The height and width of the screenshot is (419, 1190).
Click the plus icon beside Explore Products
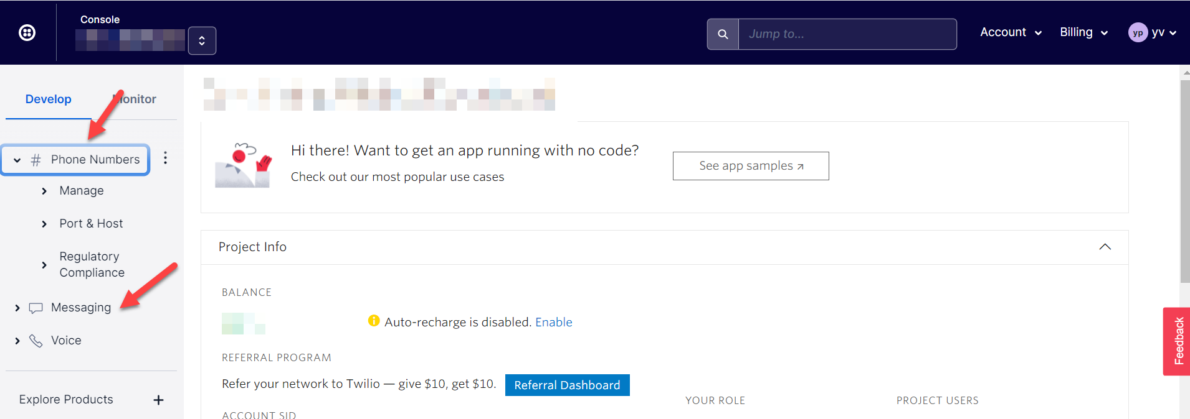(158, 400)
